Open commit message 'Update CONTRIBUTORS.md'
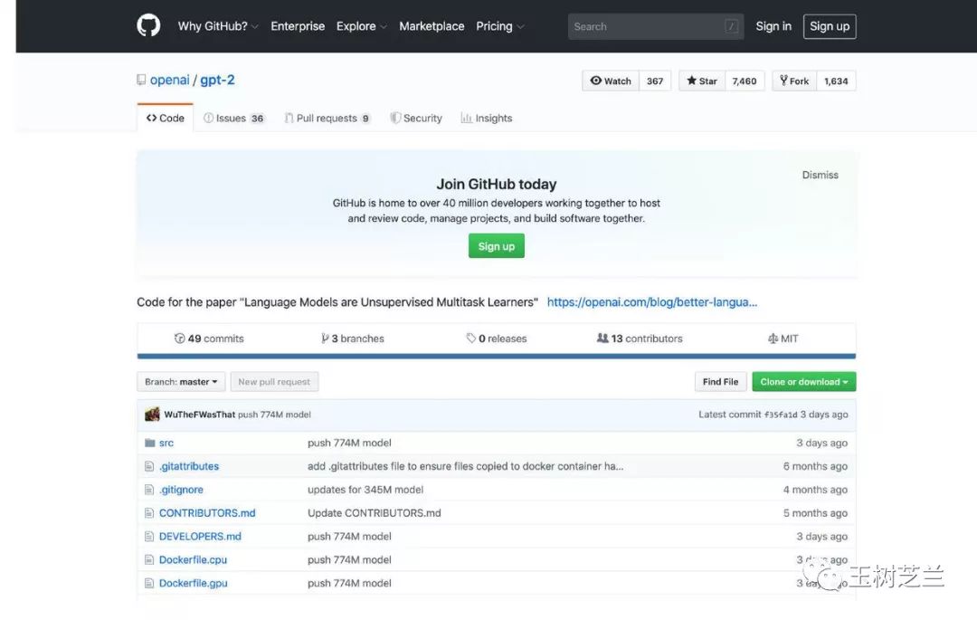Image resolution: width=977 pixels, height=620 pixels. point(374,513)
